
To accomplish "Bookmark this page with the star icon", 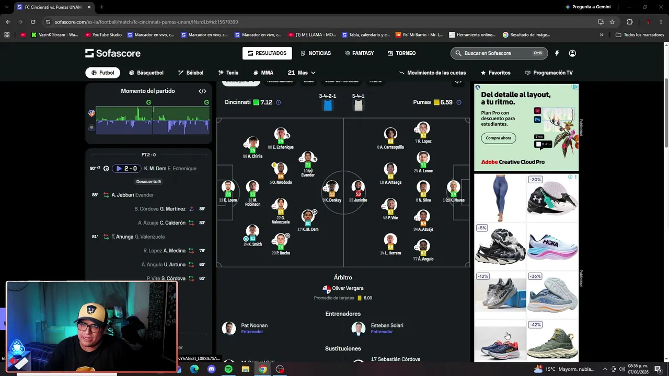I will pos(612,22).
